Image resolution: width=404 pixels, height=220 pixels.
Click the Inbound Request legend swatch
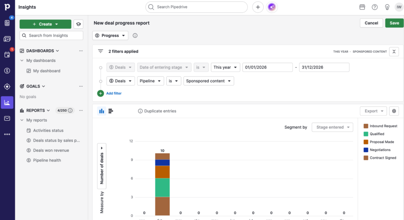[x=366, y=126]
